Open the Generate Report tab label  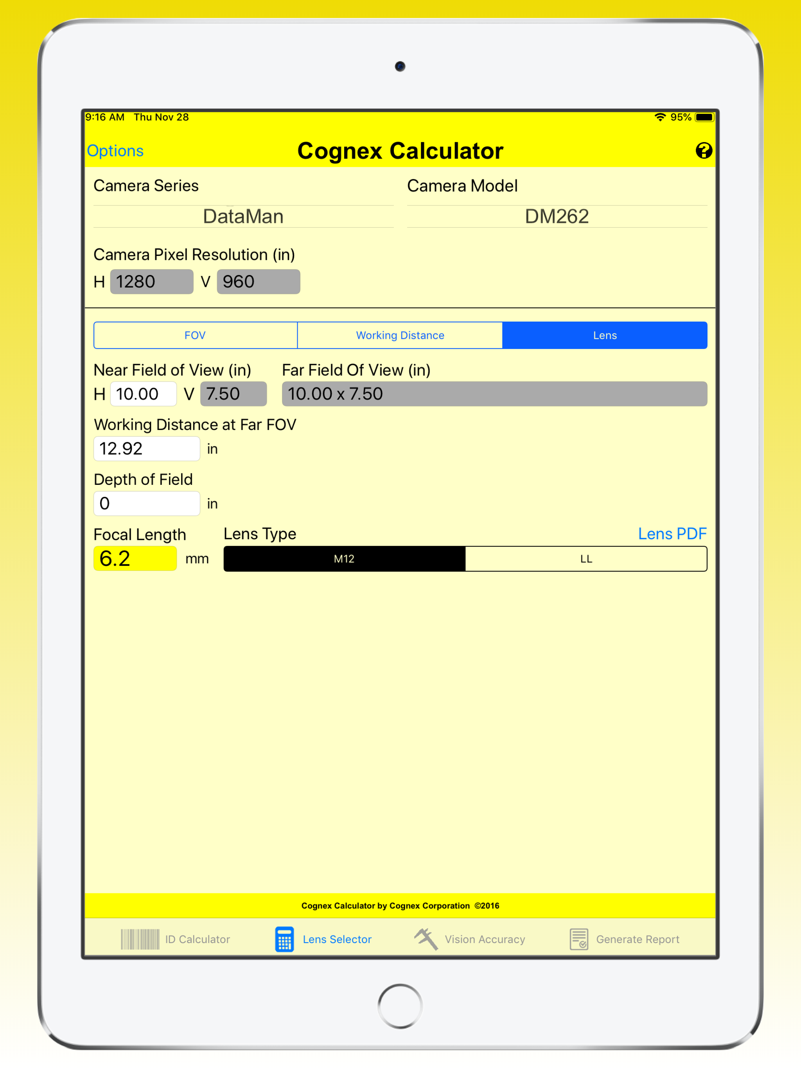click(638, 939)
